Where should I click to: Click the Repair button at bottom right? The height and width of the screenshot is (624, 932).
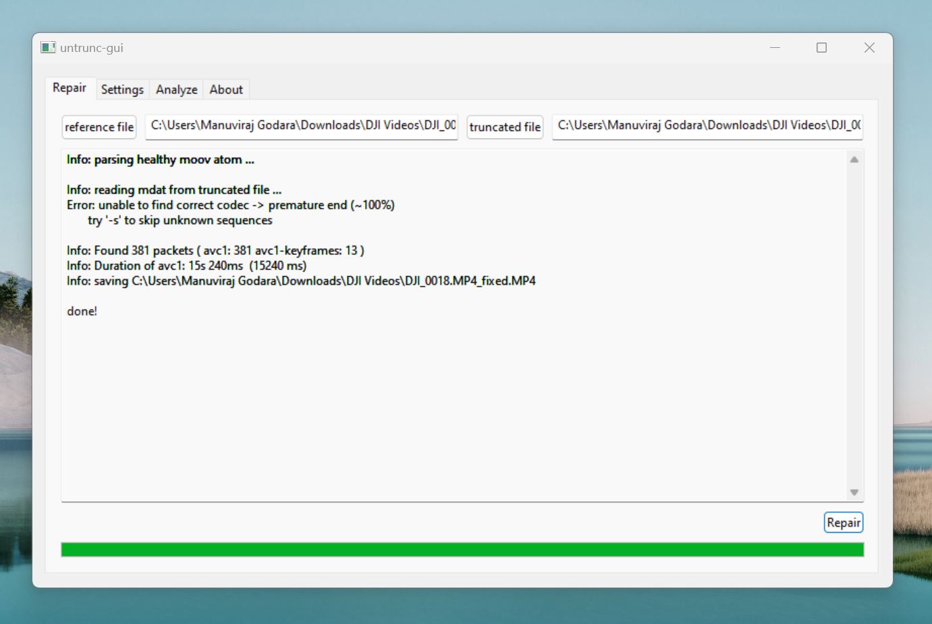coord(844,523)
